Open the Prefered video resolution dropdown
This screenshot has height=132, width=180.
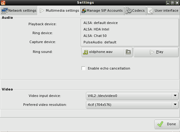pyautogui.click(x=132, y=105)
